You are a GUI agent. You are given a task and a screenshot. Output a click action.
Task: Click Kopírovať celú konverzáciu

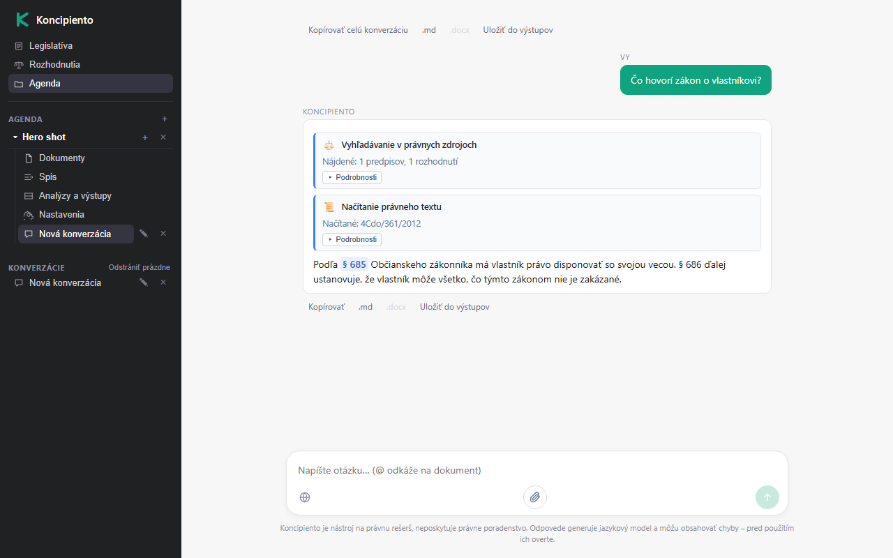(x=358, y=31)
